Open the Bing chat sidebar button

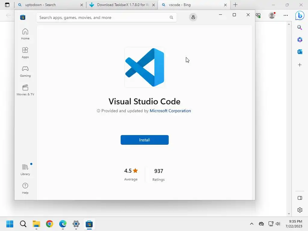tap(300, 15)
